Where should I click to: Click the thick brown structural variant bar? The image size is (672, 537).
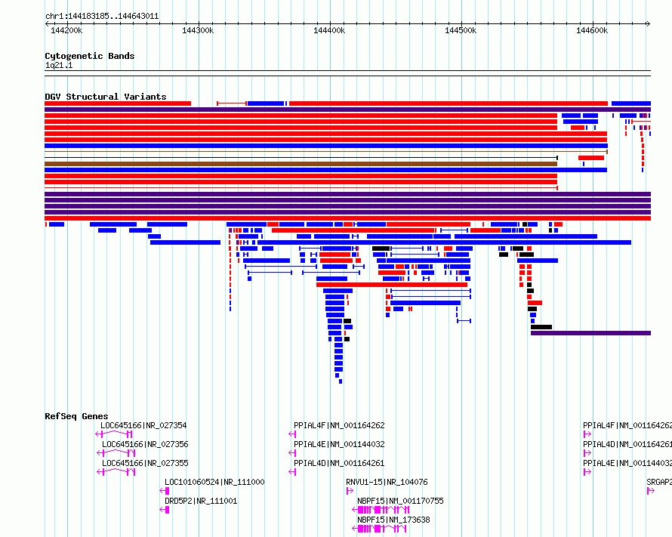(x=301, y=164)
